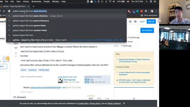Click Billal Begueradj's avatar image

coord(60,81)
